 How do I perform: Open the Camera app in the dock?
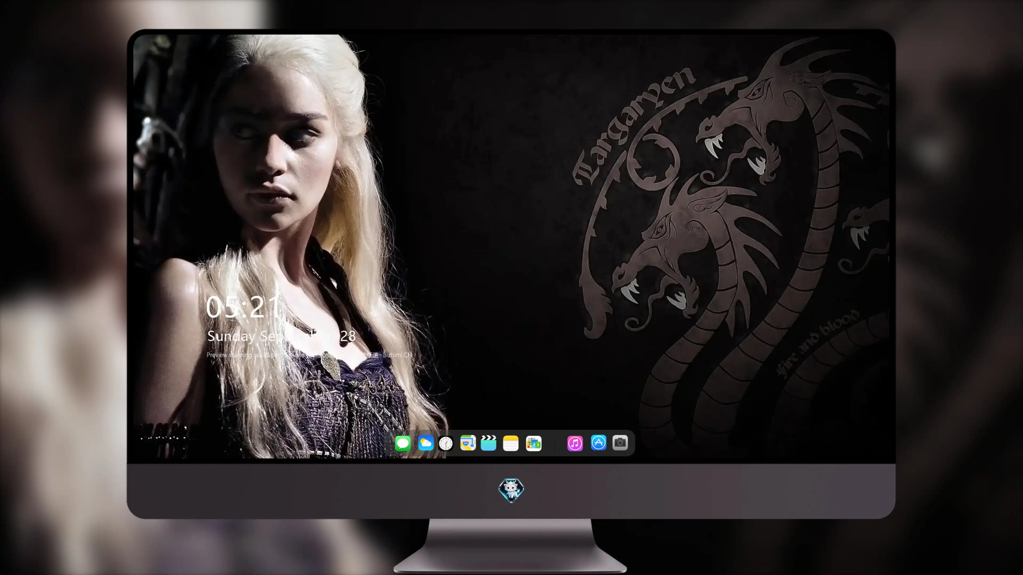pos(620,443)
